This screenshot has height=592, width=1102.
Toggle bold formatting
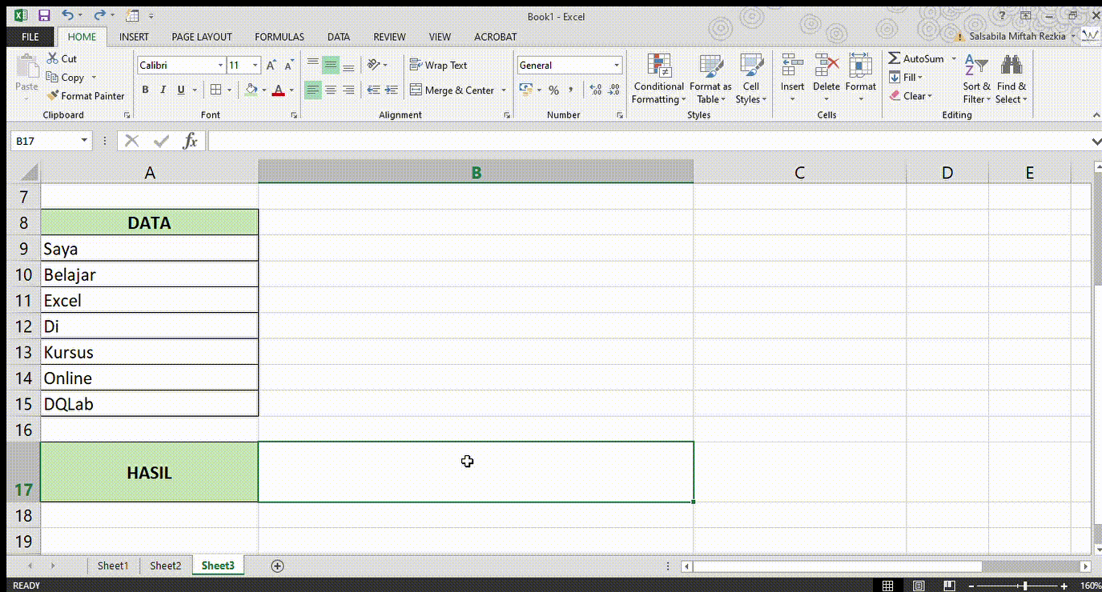click(145, 90)
